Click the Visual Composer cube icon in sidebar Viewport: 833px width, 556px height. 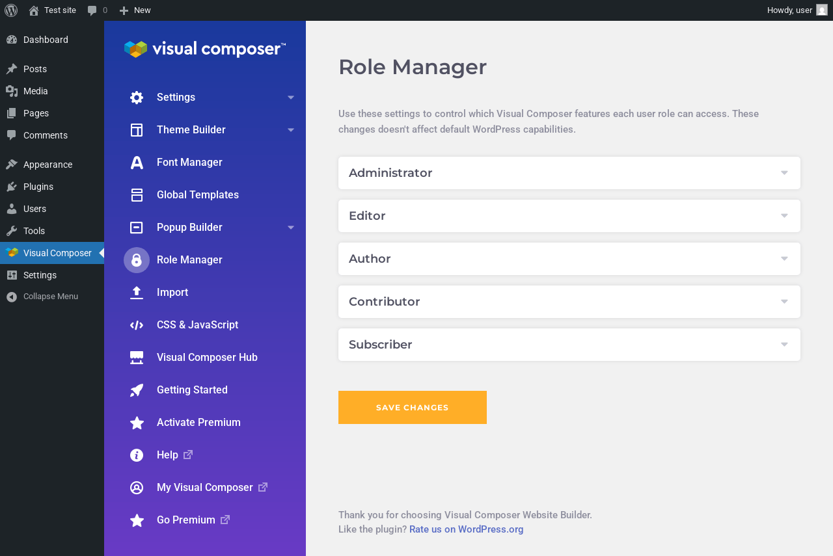[x=12, y=253]
